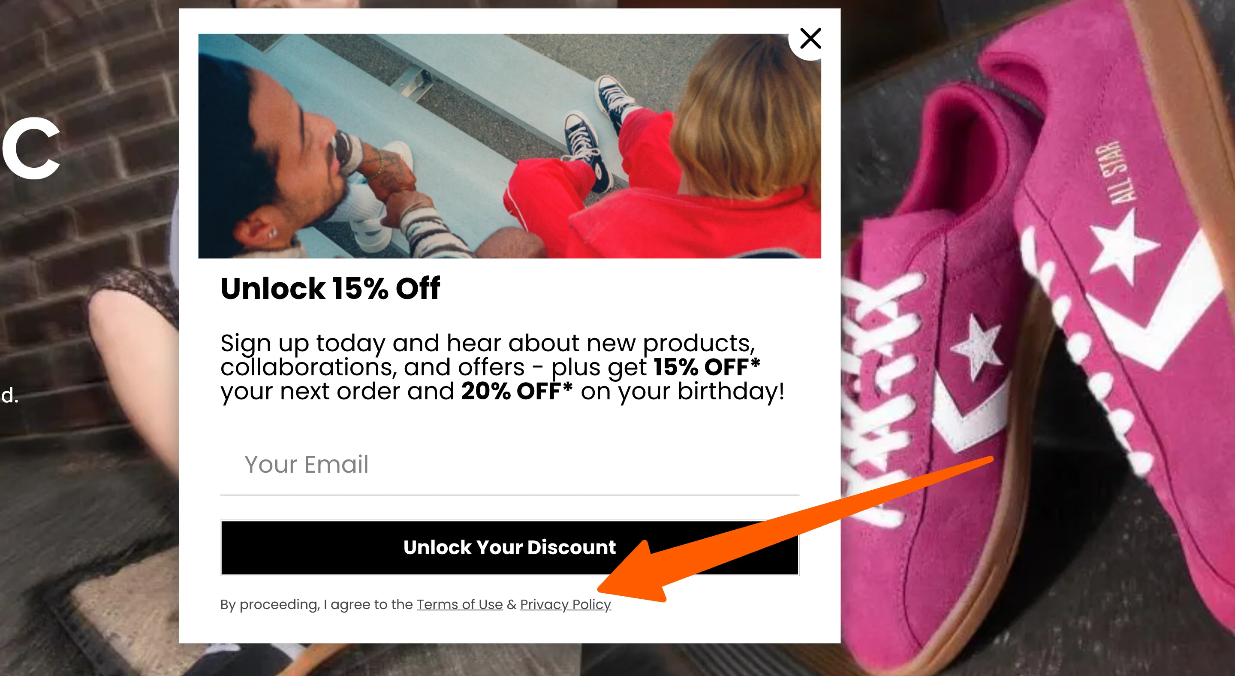Click the Your Email input field
The width and height of the screenshot is (1235, 676).
[x=509, y=464]
